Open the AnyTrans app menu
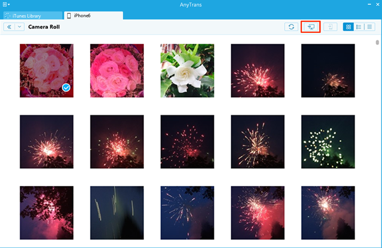The height and width of the screenshot is (248, 382). click(x=6, y=4)
